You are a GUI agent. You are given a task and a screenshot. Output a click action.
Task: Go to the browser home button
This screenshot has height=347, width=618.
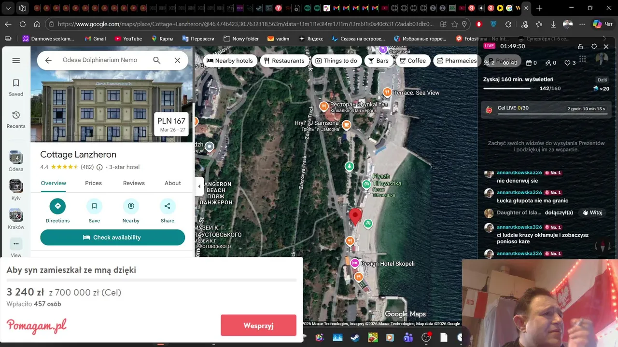click(37, 24)
